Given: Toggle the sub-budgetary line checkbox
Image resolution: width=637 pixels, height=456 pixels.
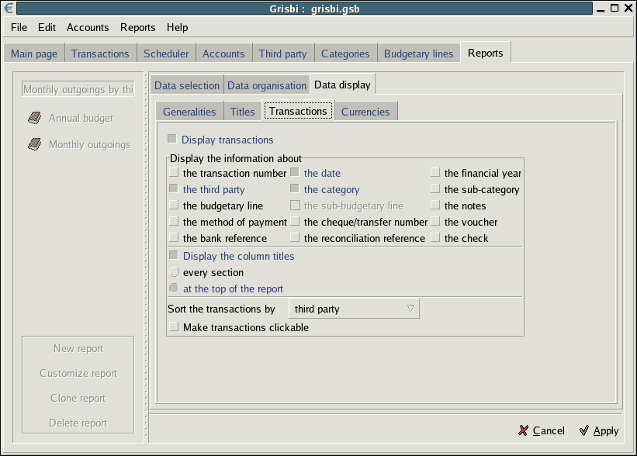Looking at the screenshot, I should [295, 205].
